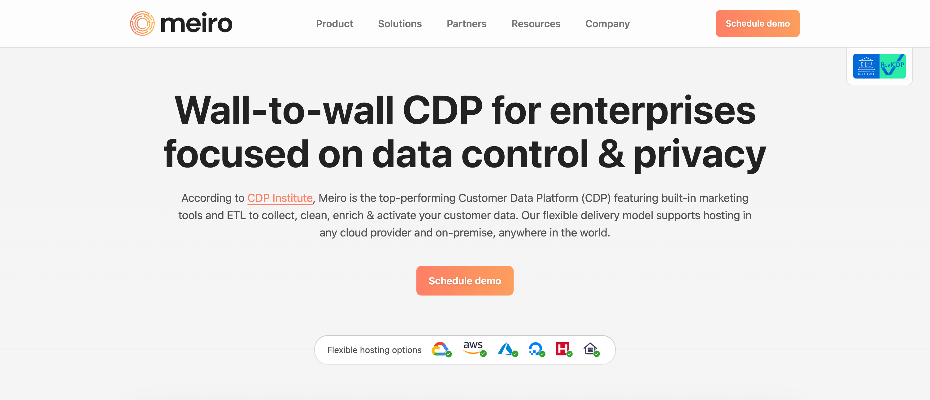Click the Microsoft Azure hosting icon
Screen dimensions: 930x400
pyautogui.click(x=506, y=349)
